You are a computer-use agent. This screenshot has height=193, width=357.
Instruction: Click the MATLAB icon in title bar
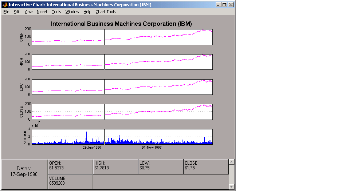[5, 5]
